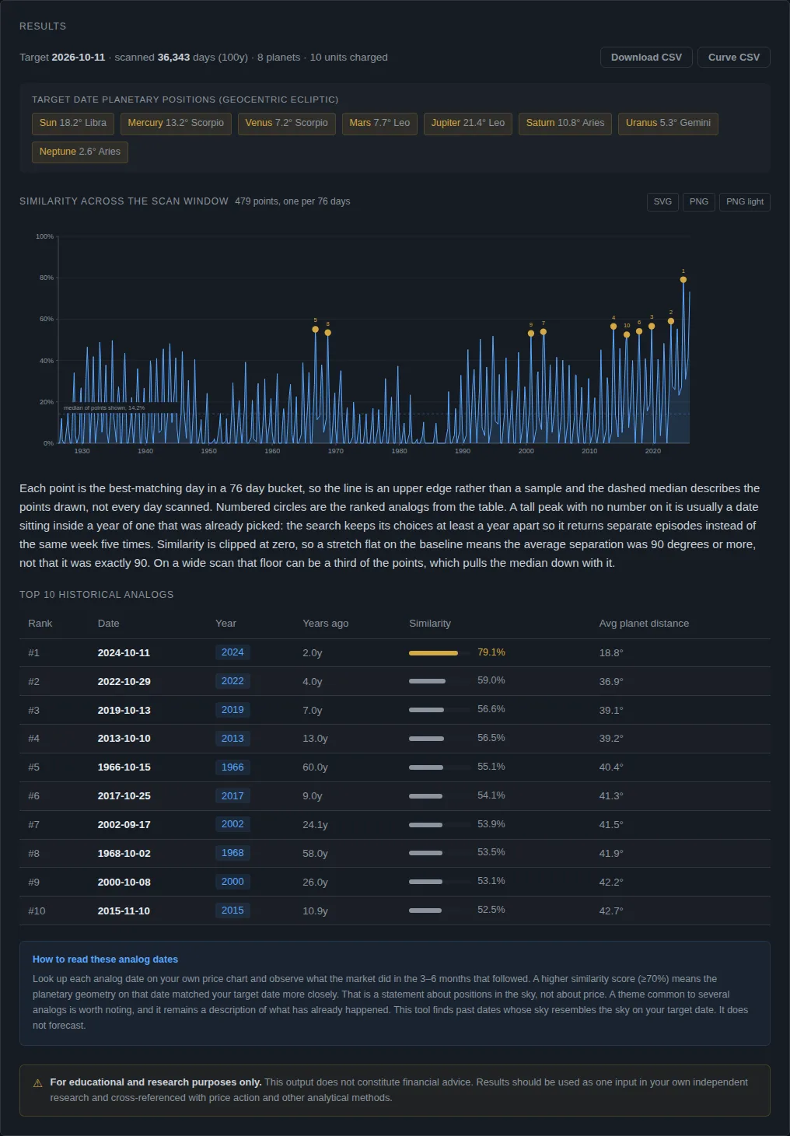The image size is (790, 1136).
Task: Open the 2017 year badge
Action: click(x=232, y=796)
